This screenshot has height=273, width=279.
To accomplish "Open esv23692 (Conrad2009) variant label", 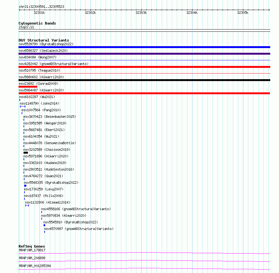I will click(39, 84).
